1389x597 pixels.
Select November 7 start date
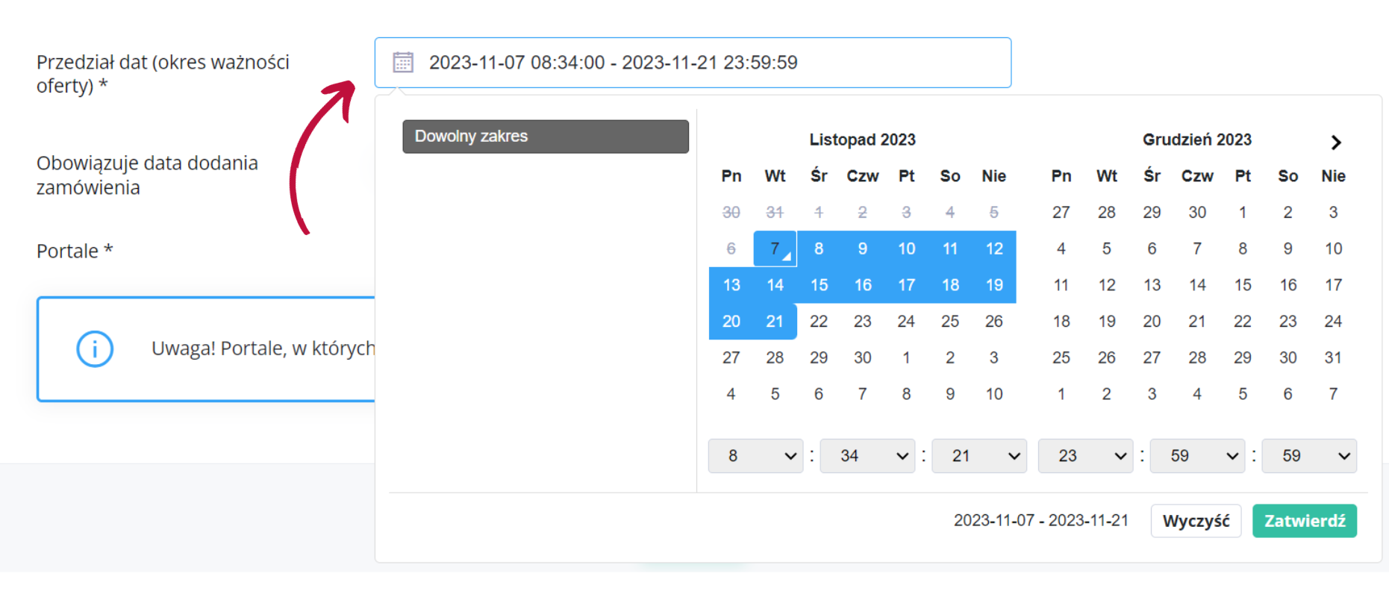pyautogui.click(x=775, y=249)
